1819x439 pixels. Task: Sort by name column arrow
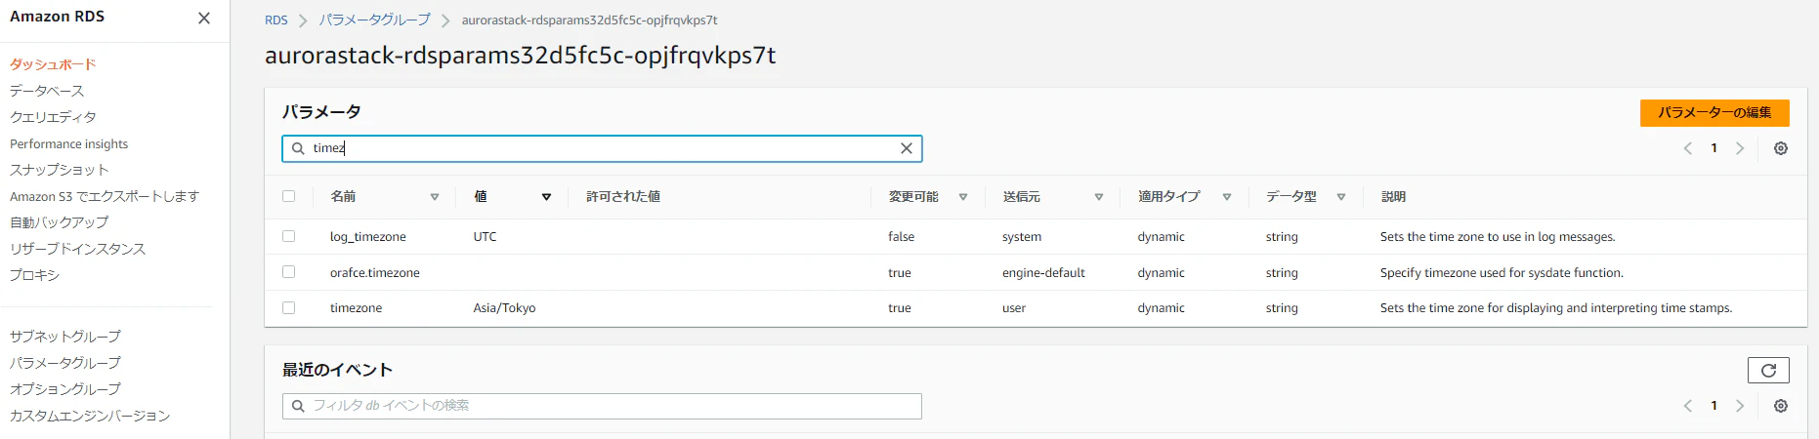pyautogui.click(x=435, y=197)
